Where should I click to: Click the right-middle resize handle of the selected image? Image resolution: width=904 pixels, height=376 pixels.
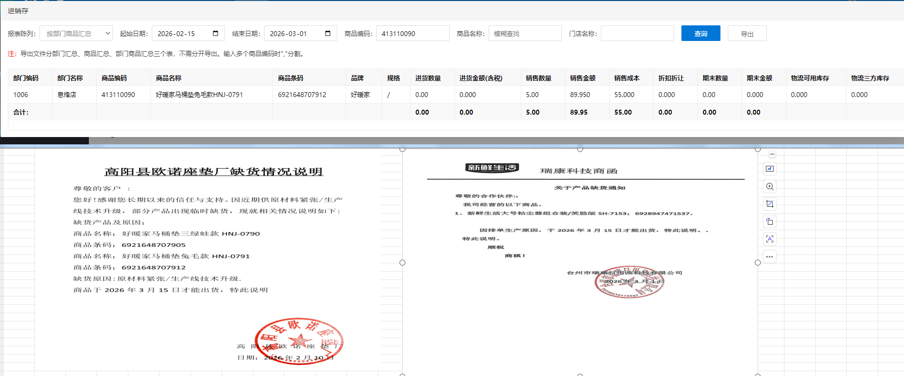pos(758,262)
